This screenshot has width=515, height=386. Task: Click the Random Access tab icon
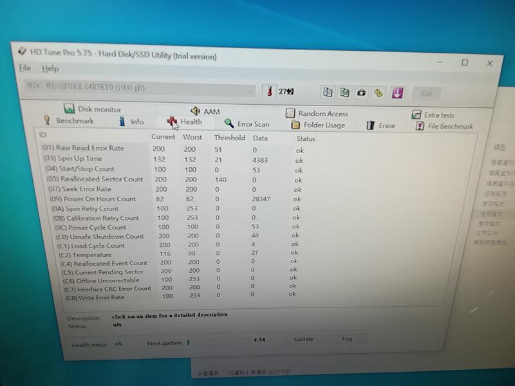tap(290, 113)
